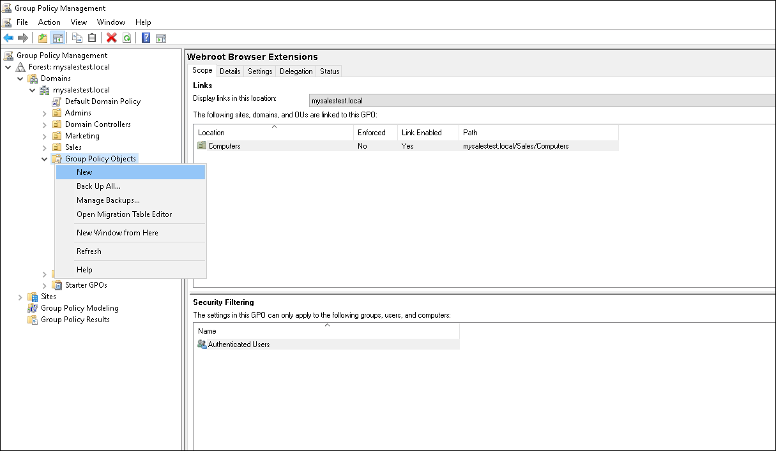The image size is (776, 451).
Task: Click the Up one level toolbar icon
Action: (42, 38)
